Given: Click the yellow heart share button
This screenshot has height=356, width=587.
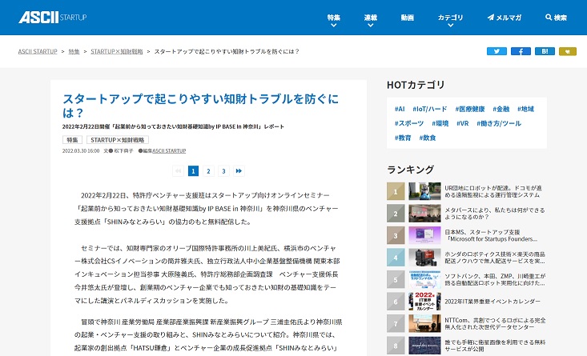Looking at the screenshot, I should click(568, 51).
